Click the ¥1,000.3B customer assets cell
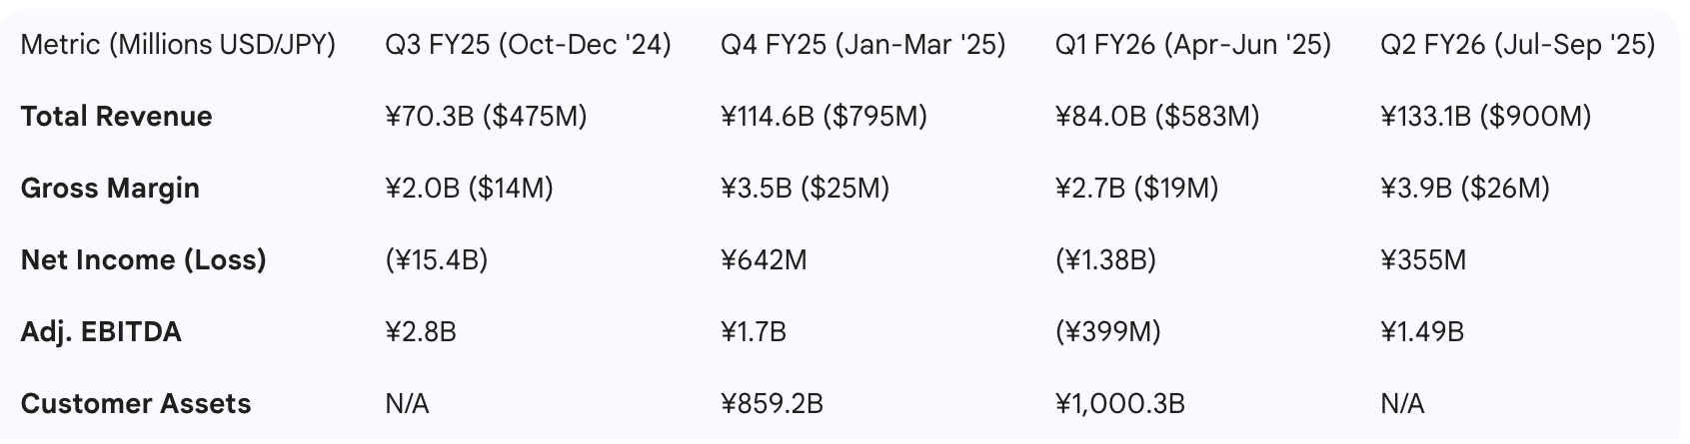Image resolution: width=1690 pixels, height=444 pixels. click(x=1119, y=404)
